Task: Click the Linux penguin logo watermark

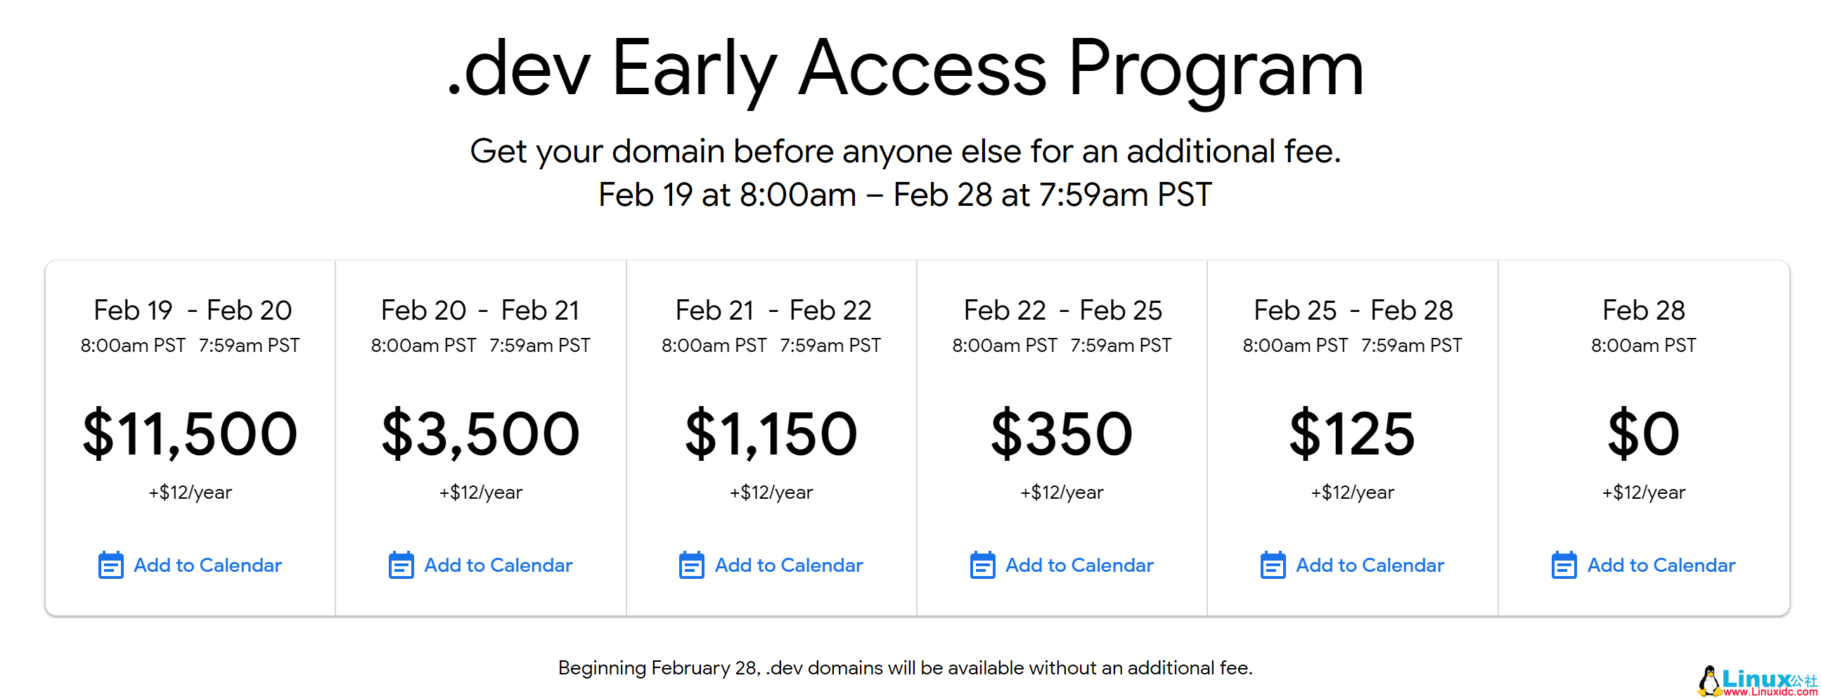Action: [1709, 681]
